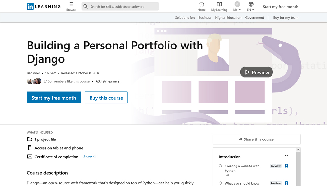Open Higher Education solutions link

[x=228, y=18]
